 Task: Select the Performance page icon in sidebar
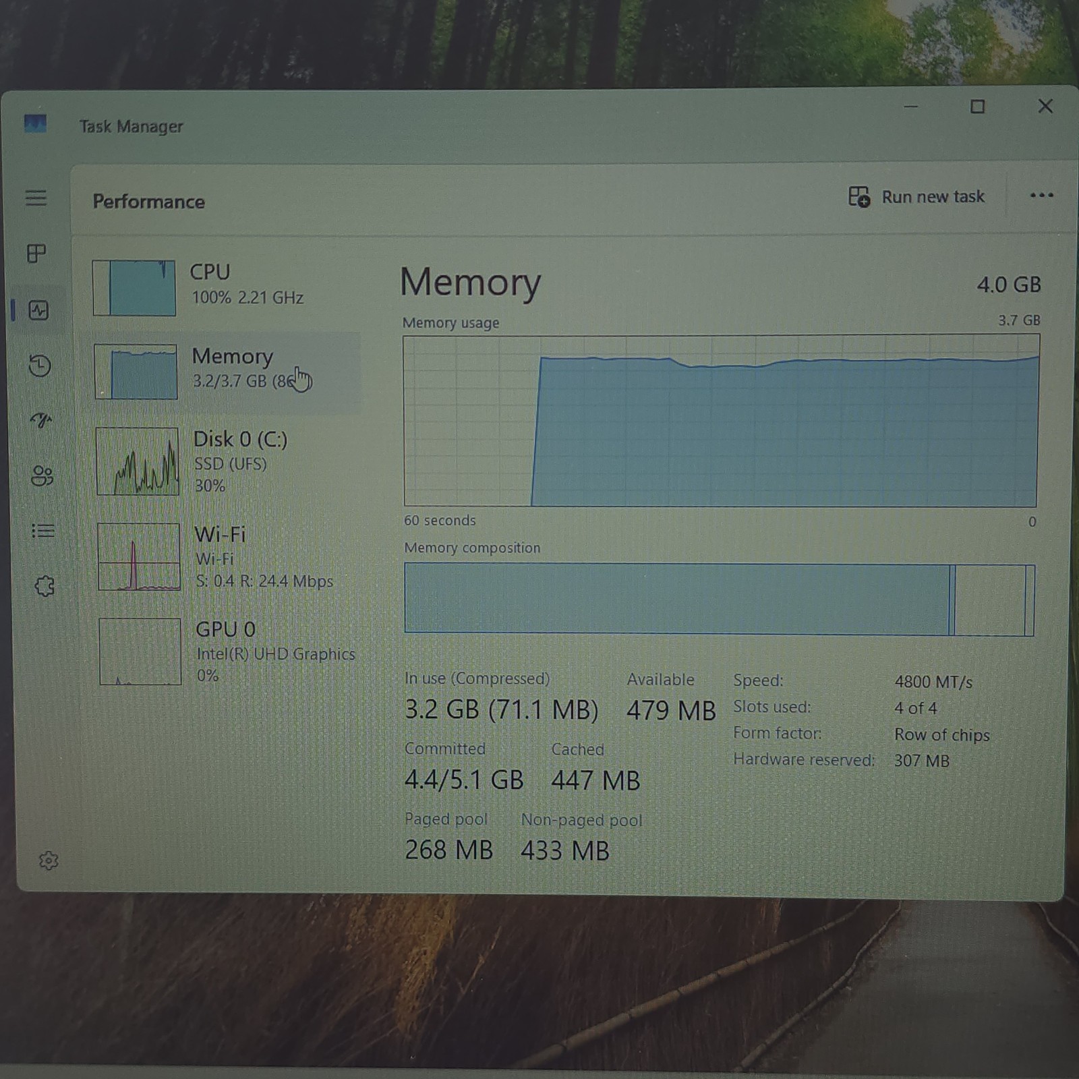pos(38,310)
